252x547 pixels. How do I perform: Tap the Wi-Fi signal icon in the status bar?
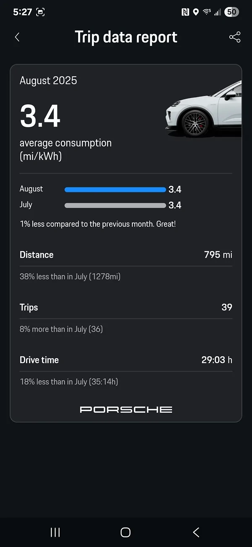(206, 12)
